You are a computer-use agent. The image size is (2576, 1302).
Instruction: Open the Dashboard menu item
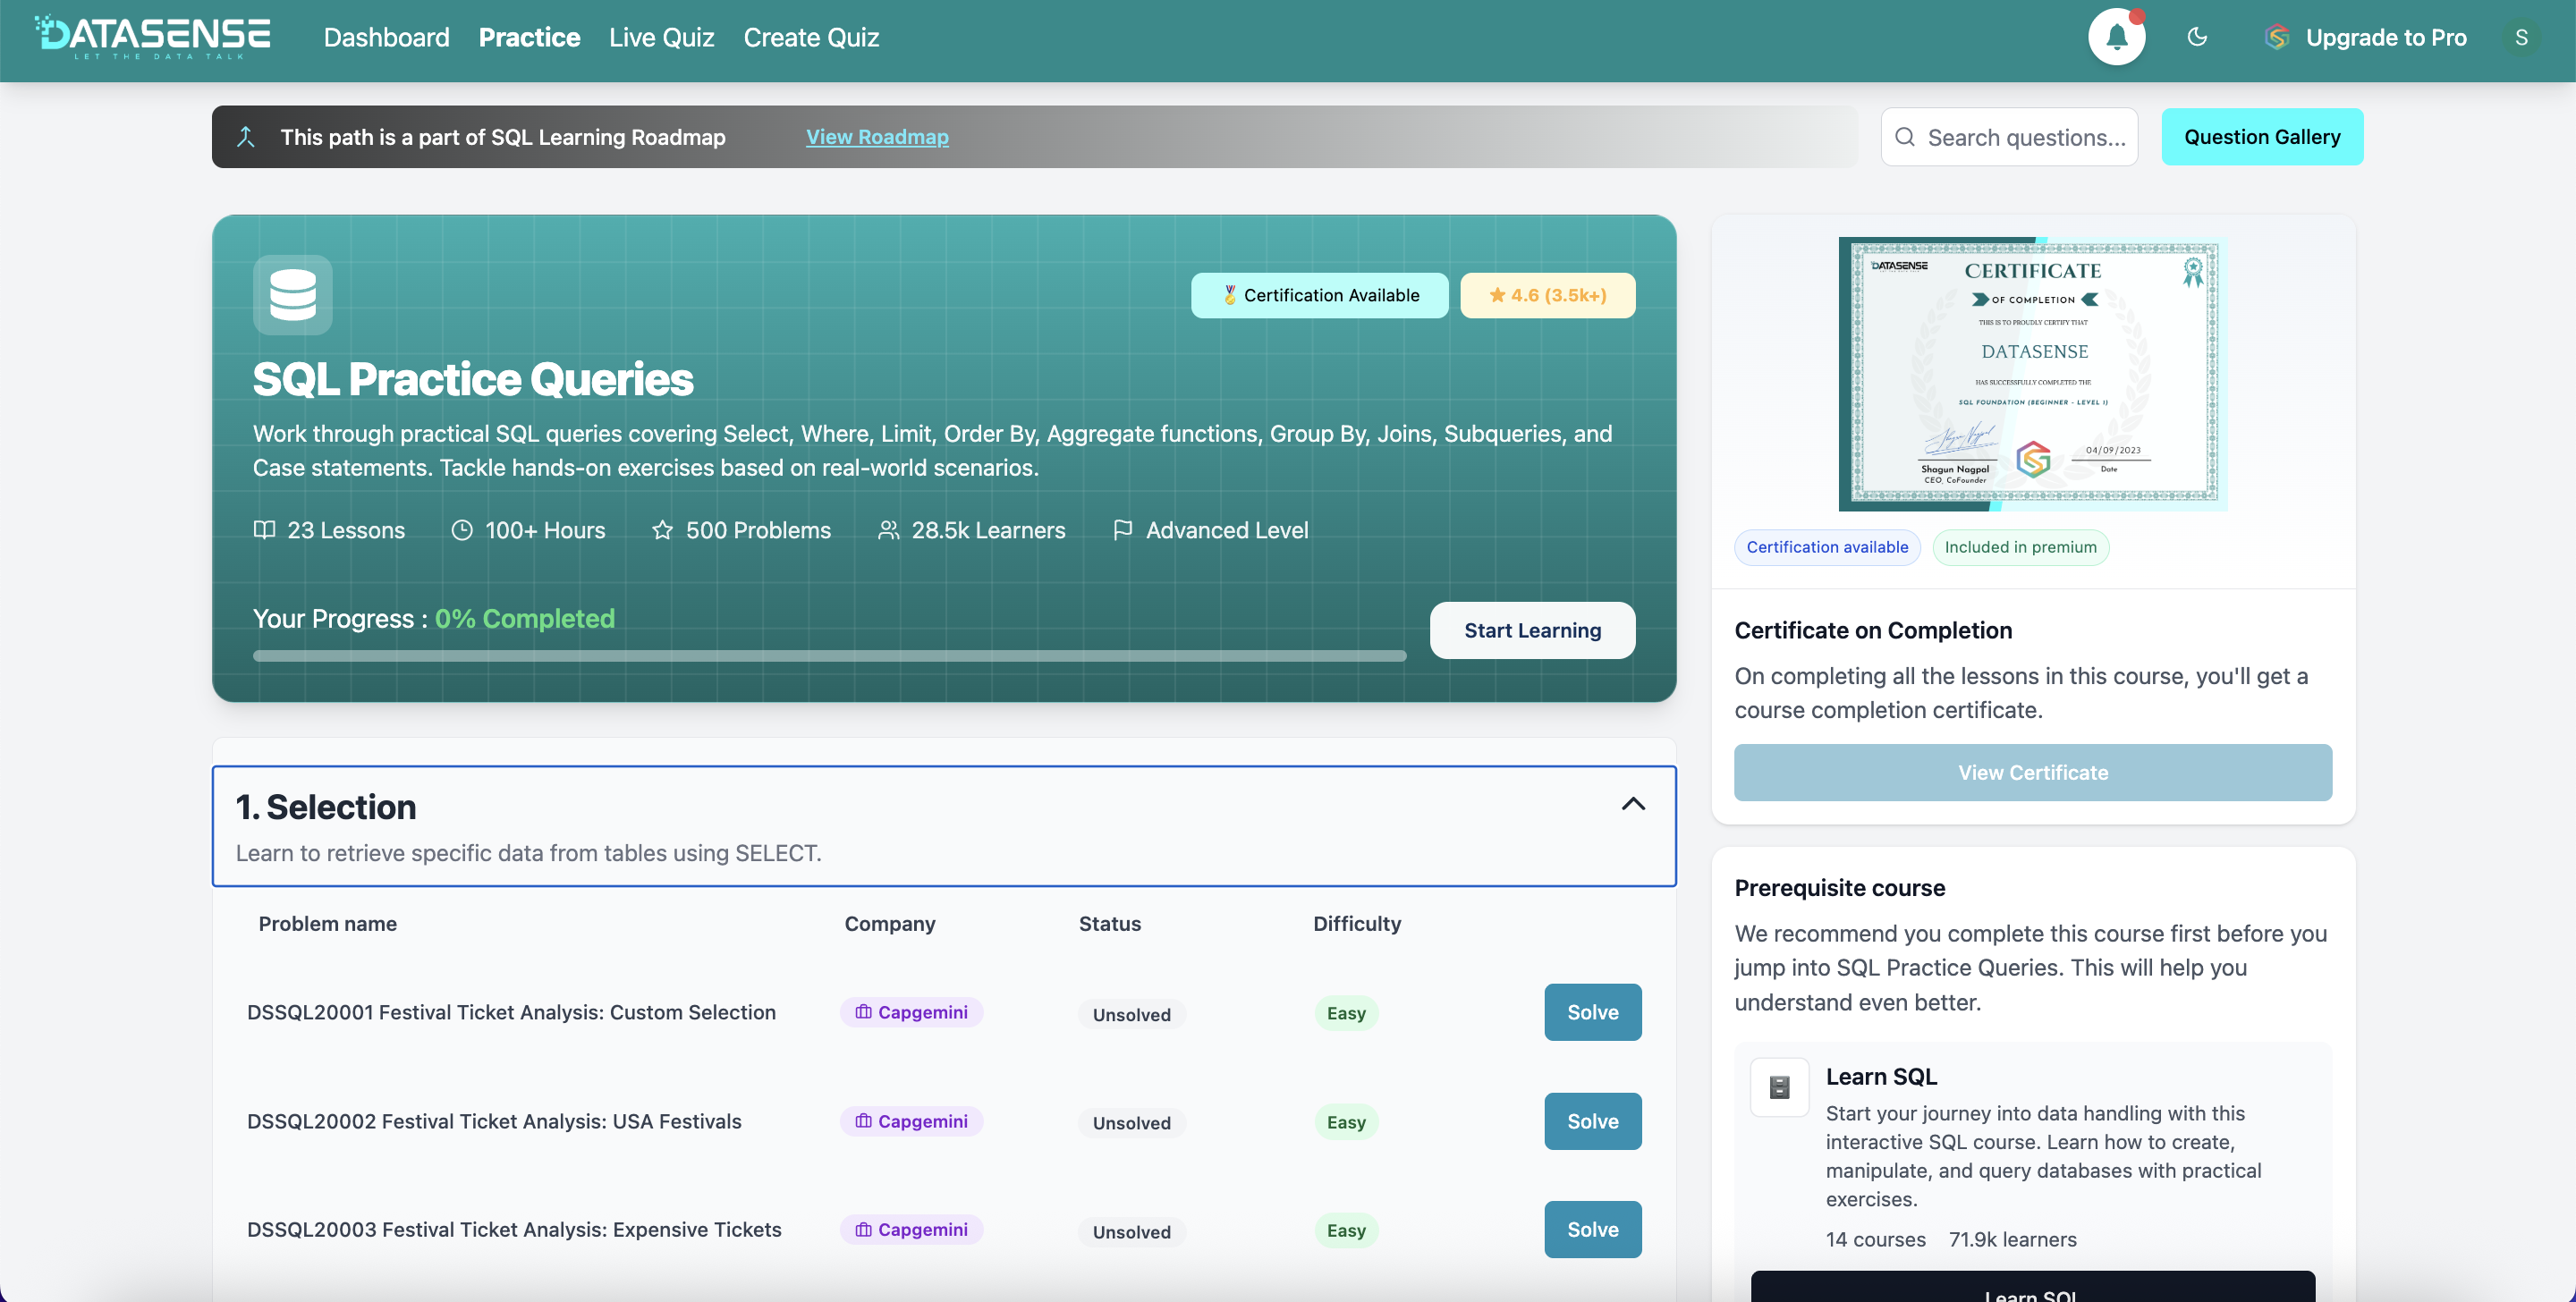point(386,37)
